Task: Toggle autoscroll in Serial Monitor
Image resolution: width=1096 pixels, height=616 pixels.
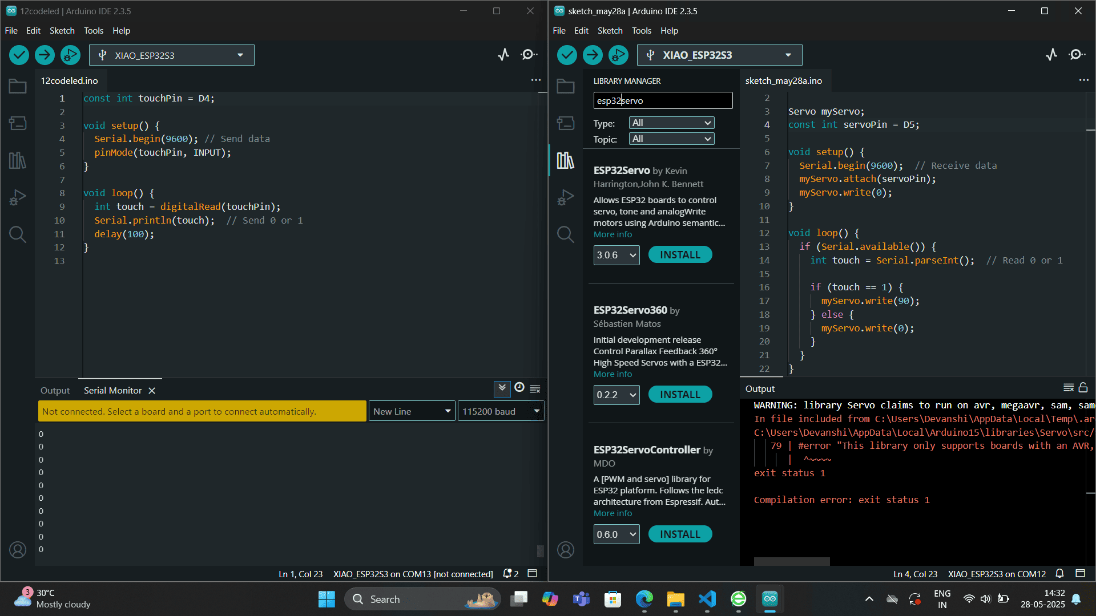Action: (x=502, y=388)
